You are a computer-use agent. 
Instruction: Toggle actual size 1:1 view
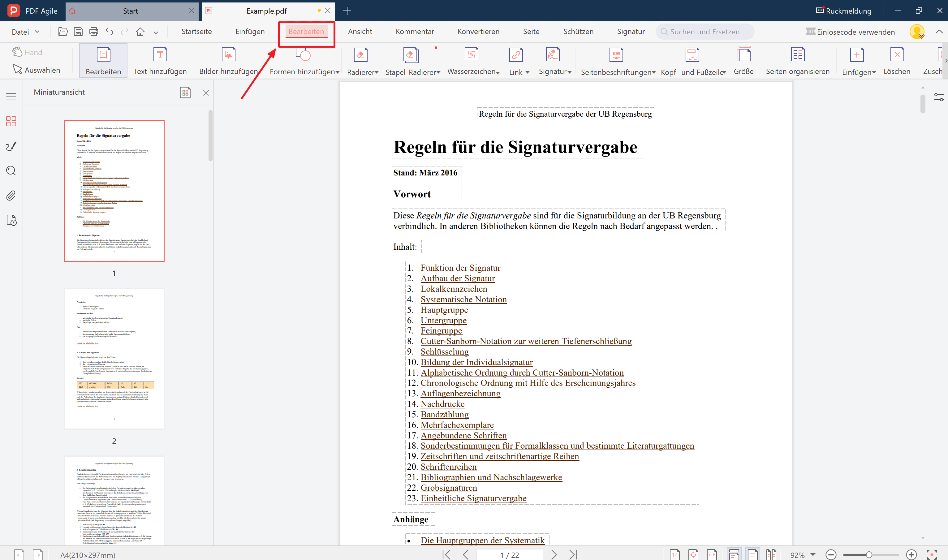(x=675, y=555)
